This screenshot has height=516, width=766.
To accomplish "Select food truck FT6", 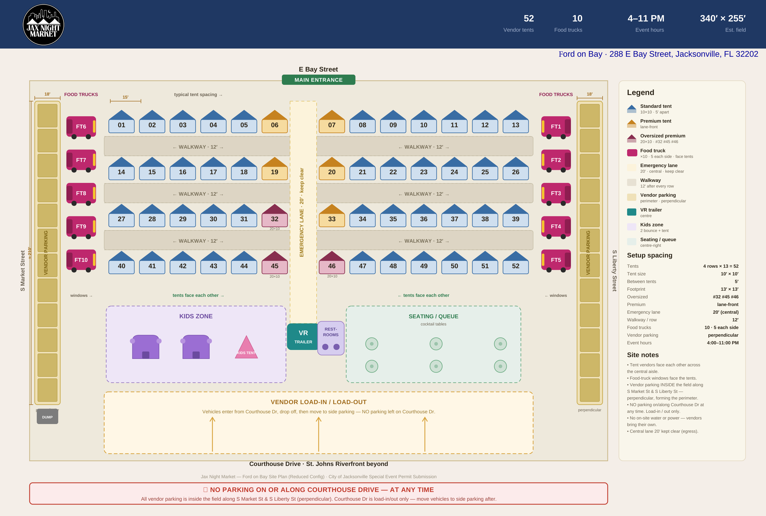I will 81,127.
